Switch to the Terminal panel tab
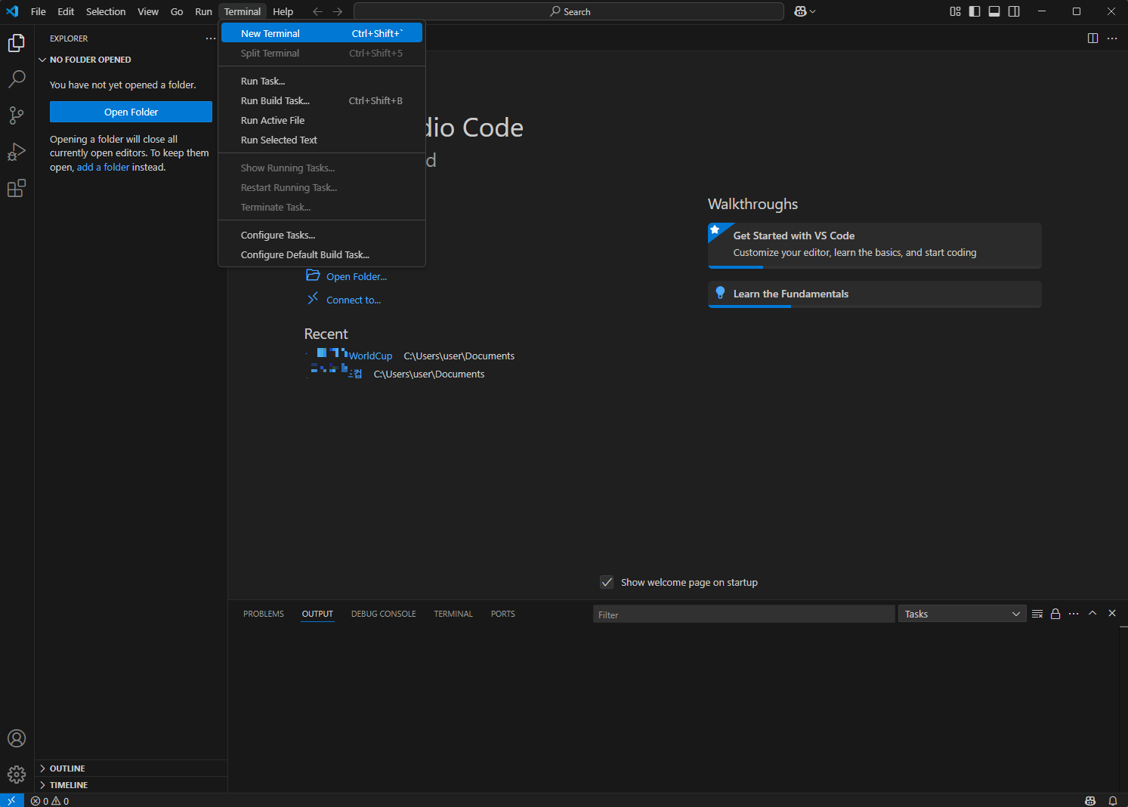Image resolution: width=1128 pixels, height=807 pixels. tap(453, 614)
